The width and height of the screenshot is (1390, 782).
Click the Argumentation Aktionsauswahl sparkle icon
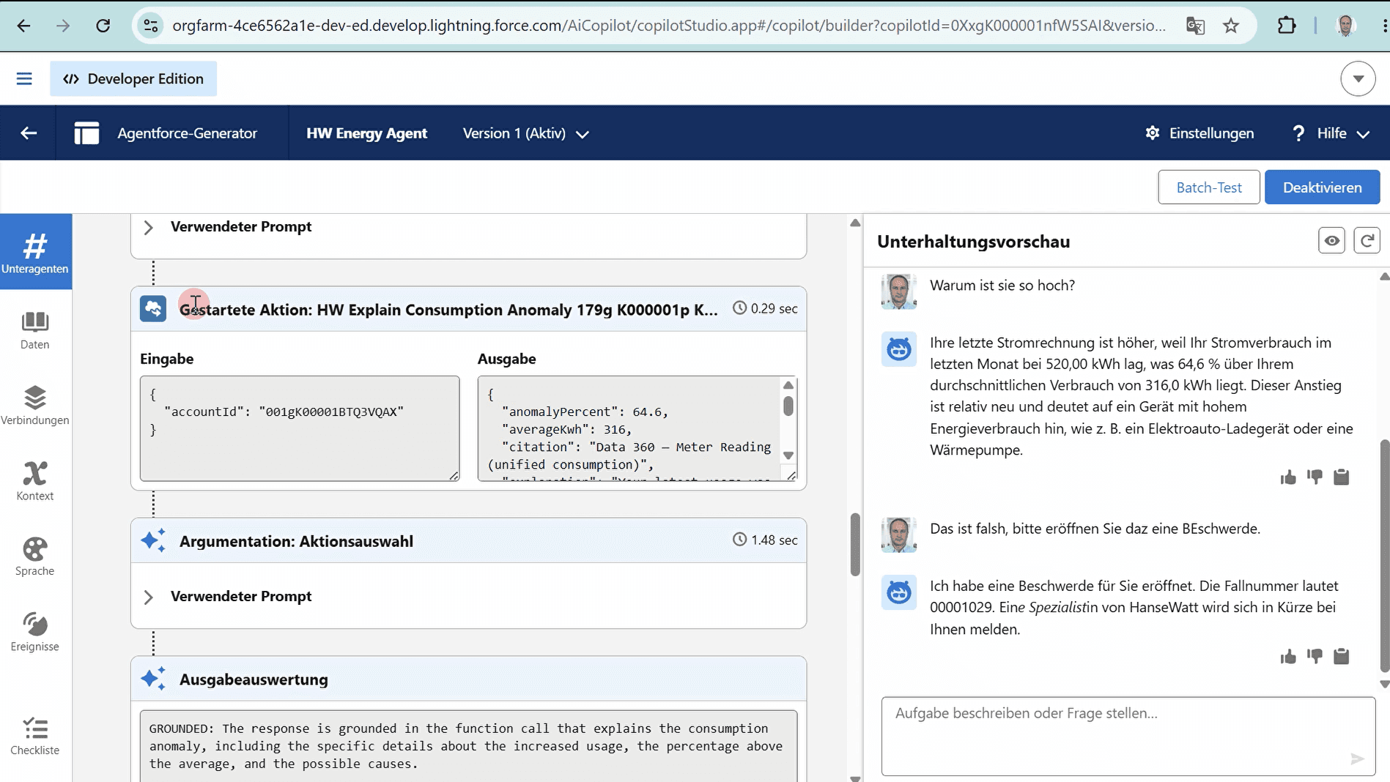153,540
